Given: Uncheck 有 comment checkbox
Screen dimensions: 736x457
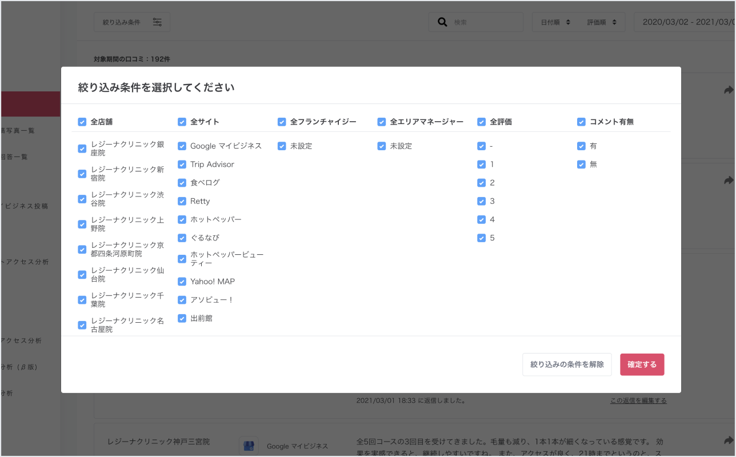Looking at the screenshot, I should pos(581,146).
